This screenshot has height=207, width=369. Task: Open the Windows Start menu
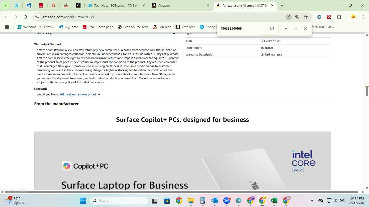pos(83,201)
